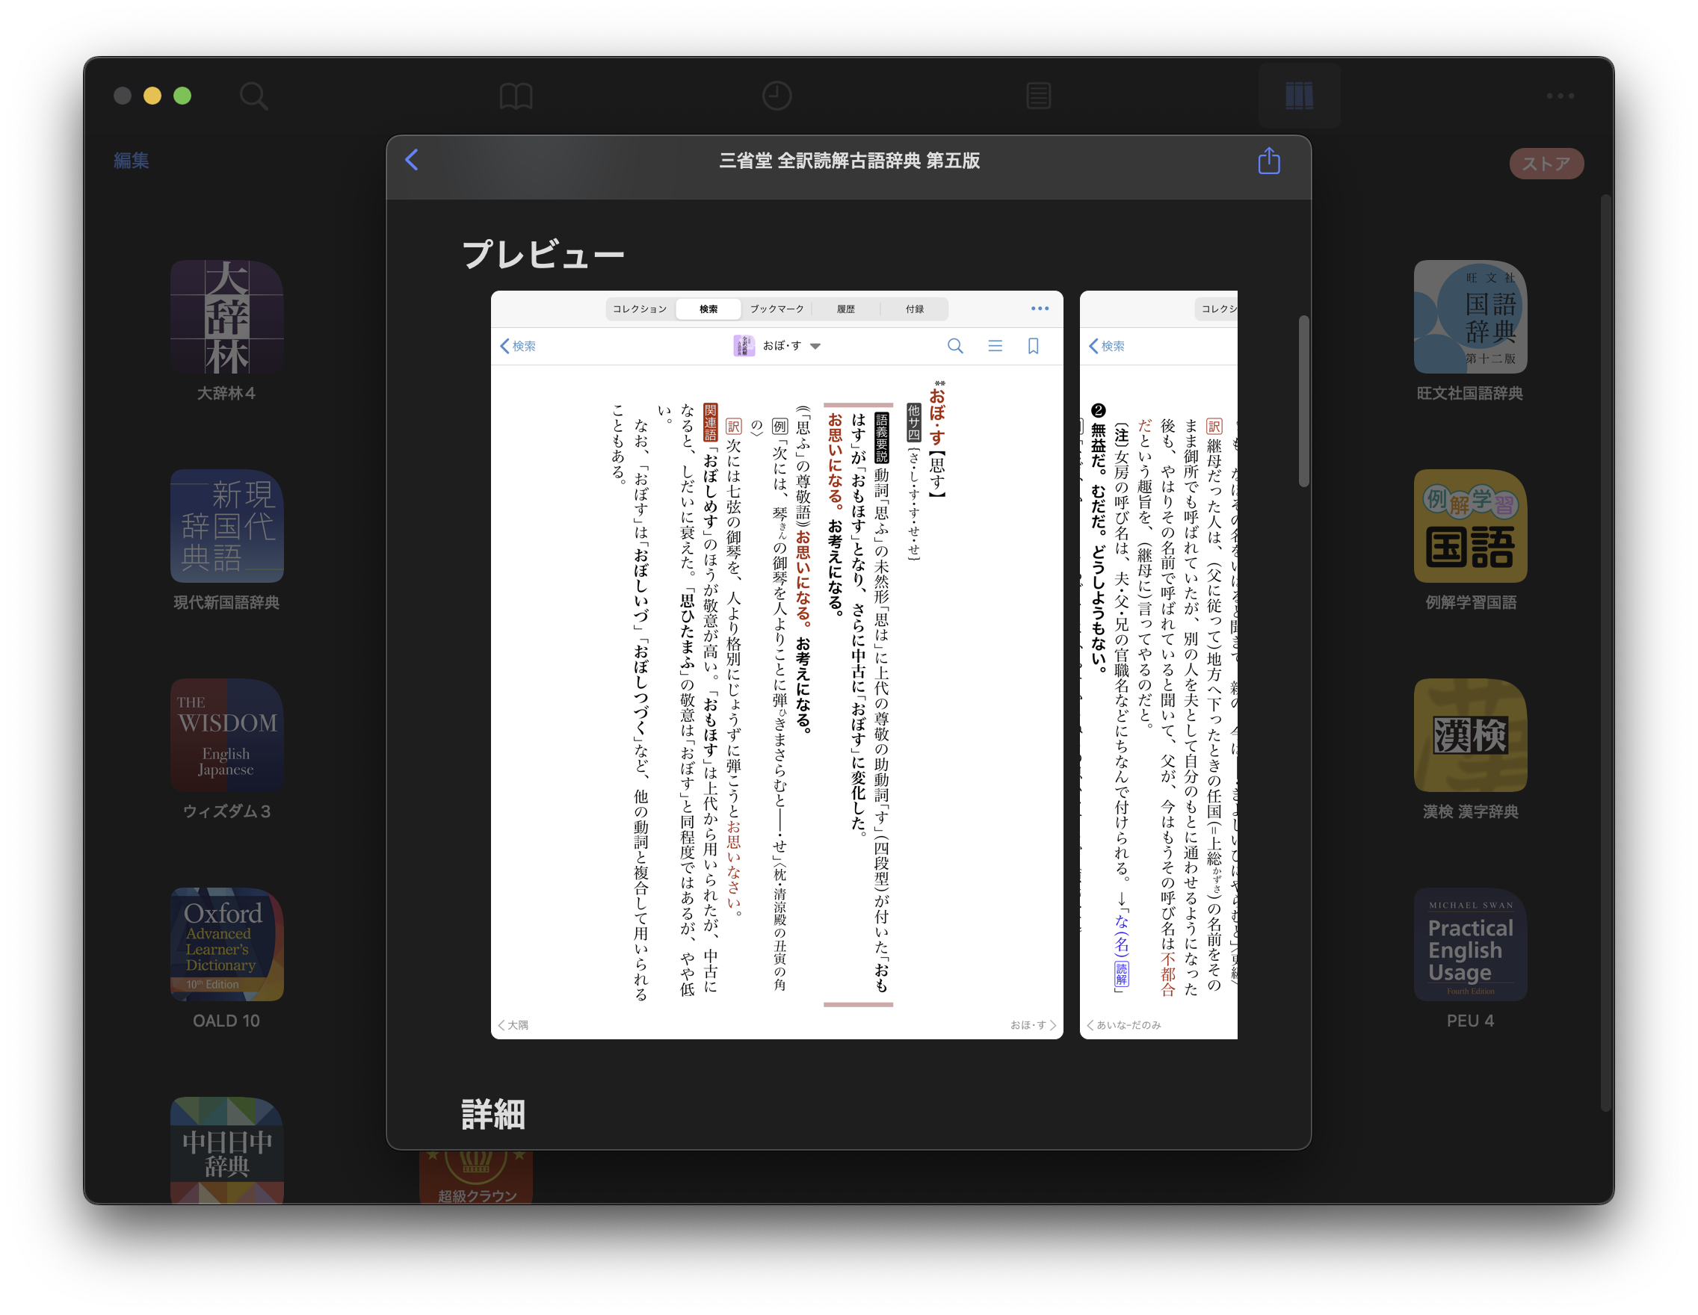
Task: Open the 漢検 漢字辞典 dictionary
Action: [1469, 735]
